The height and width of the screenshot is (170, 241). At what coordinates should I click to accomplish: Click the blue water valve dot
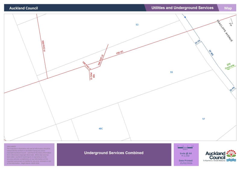point(185,17)
